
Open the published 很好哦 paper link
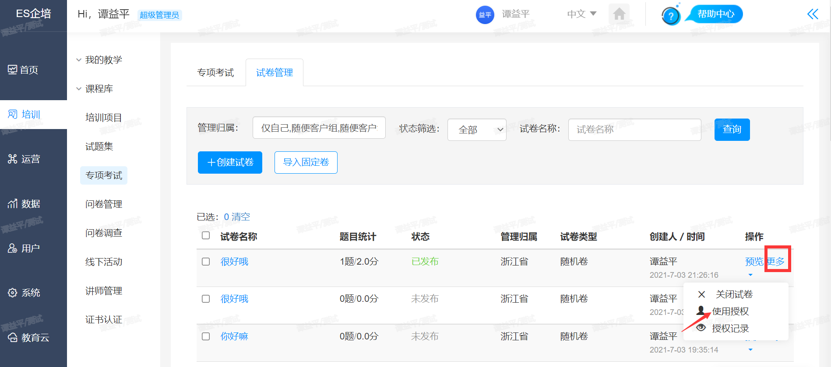pos(234,262)
